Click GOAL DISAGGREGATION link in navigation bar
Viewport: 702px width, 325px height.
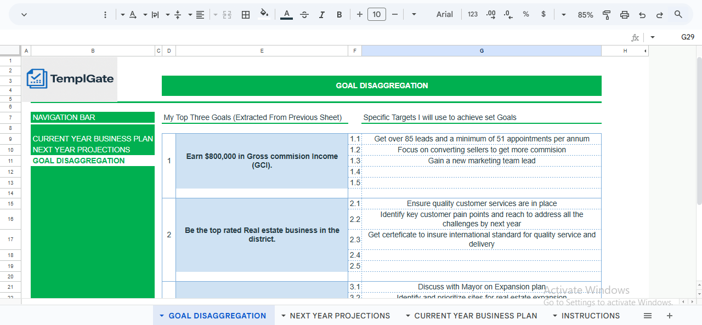(x=78, y=161)
